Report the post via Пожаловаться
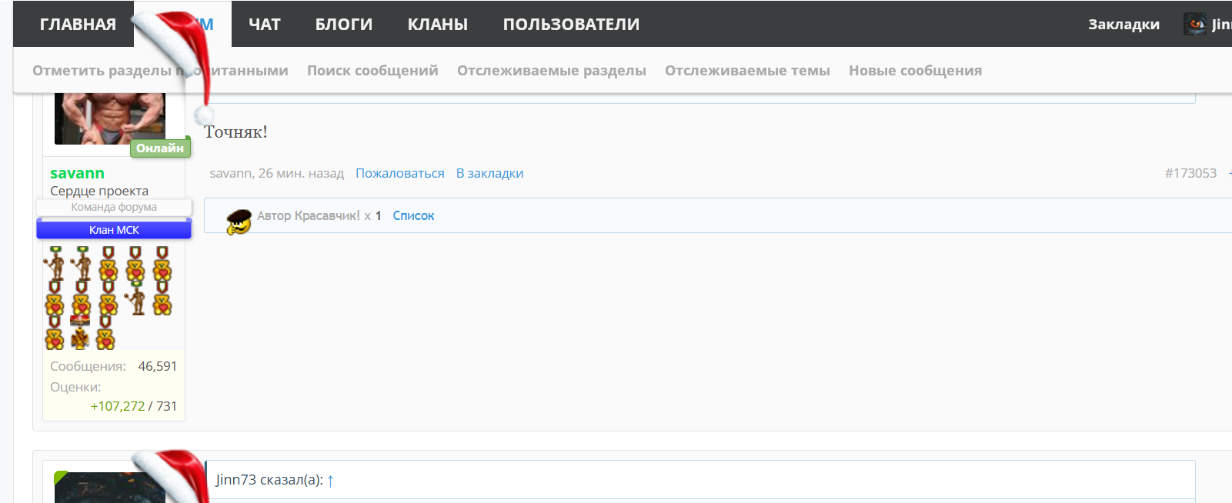Screen dimensions: 1232x503 click(x=400, y=173)
